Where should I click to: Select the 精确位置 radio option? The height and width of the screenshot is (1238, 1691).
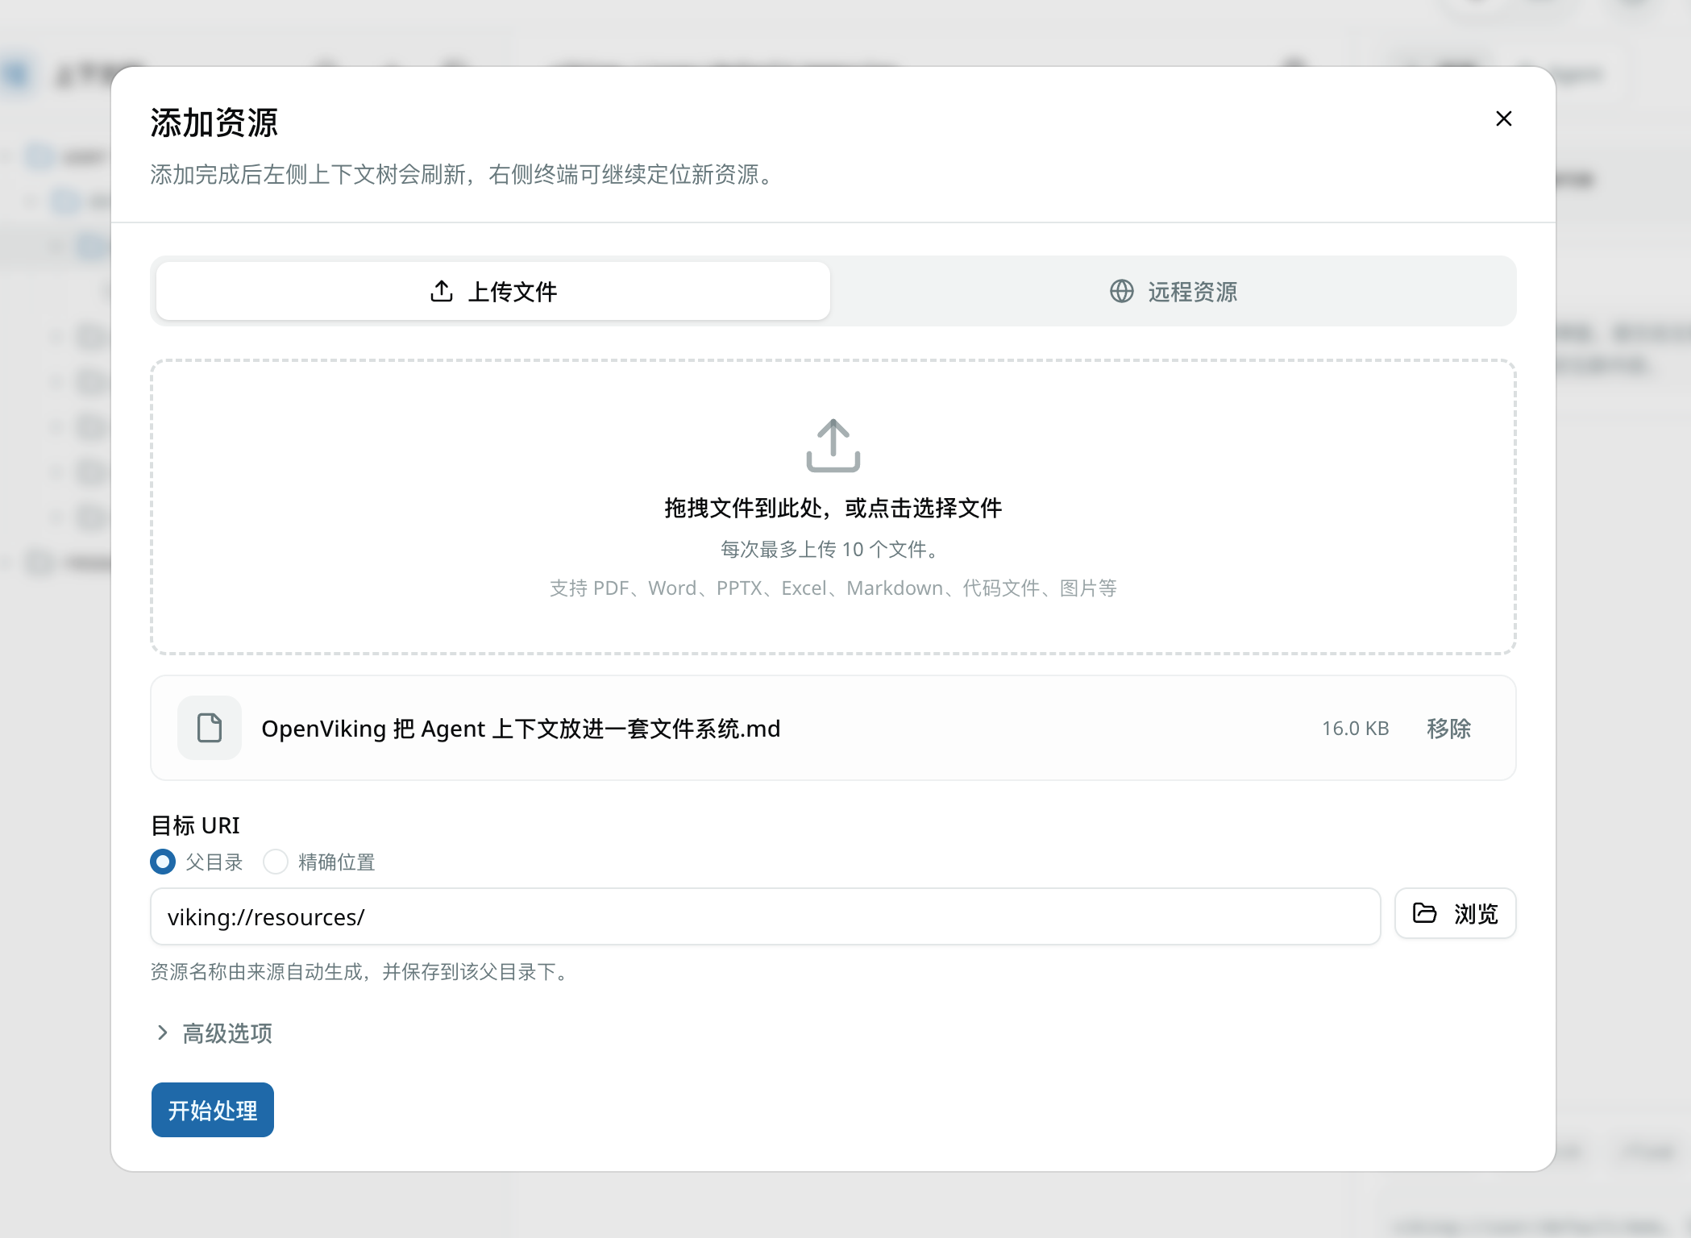(x=276, y=862)
